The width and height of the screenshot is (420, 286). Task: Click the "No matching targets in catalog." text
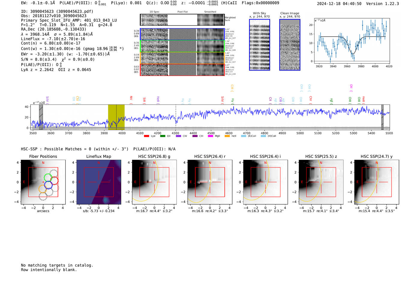point(57,265)
